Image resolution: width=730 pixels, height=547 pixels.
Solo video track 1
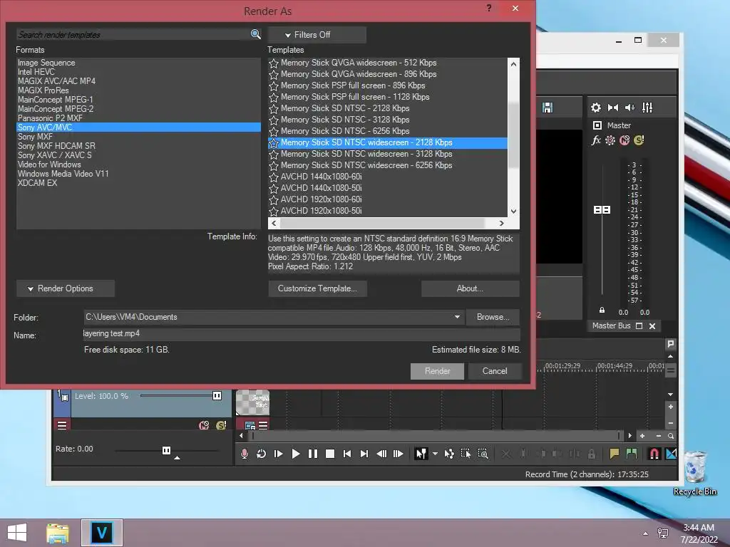pos(221,425)
